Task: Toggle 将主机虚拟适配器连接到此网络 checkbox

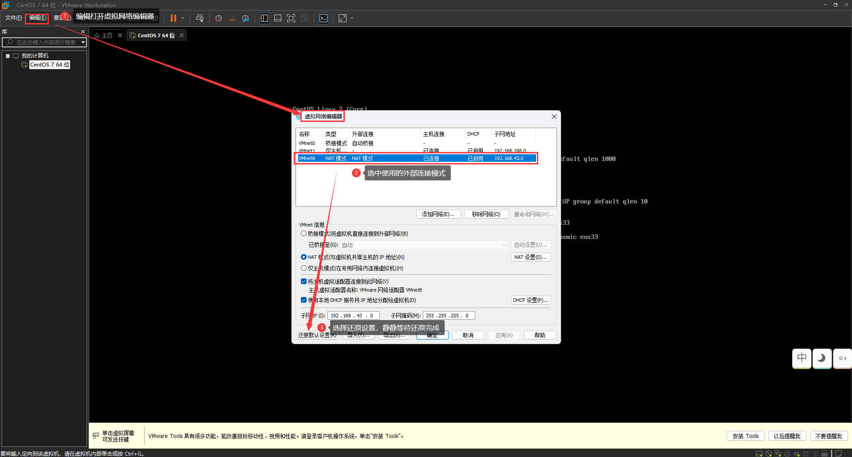Action: pos(304,281)
